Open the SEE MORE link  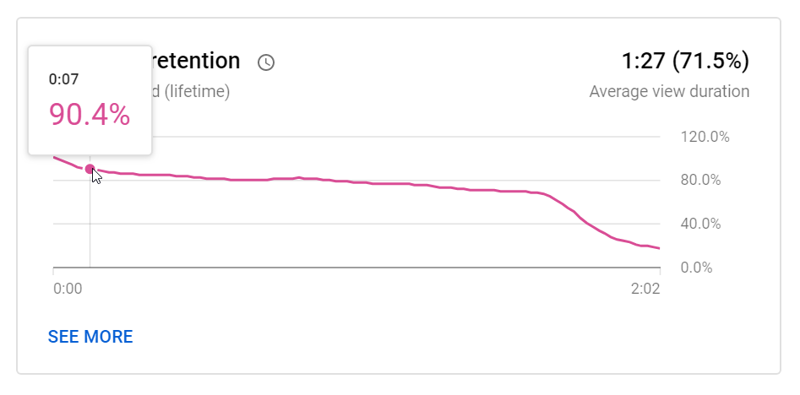(x=90, y=337)
